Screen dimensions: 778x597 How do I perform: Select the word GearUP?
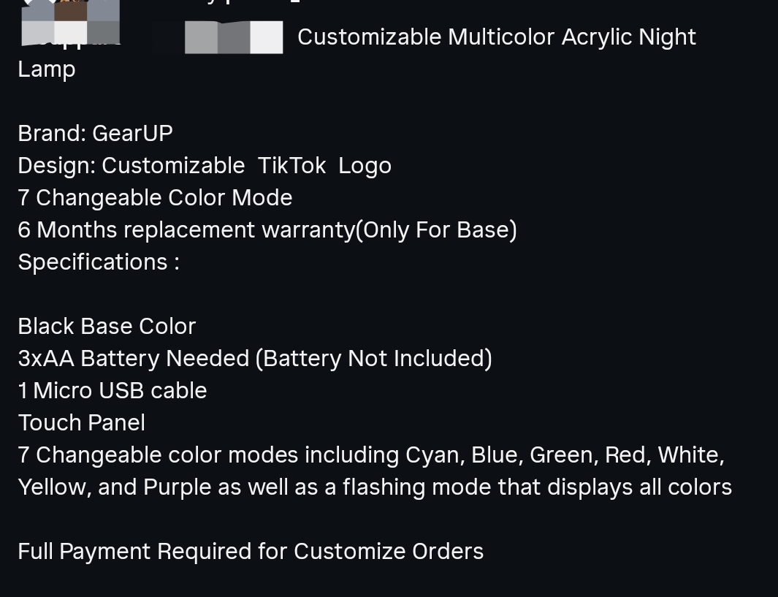pyautogui.click(x=132, y=134)
